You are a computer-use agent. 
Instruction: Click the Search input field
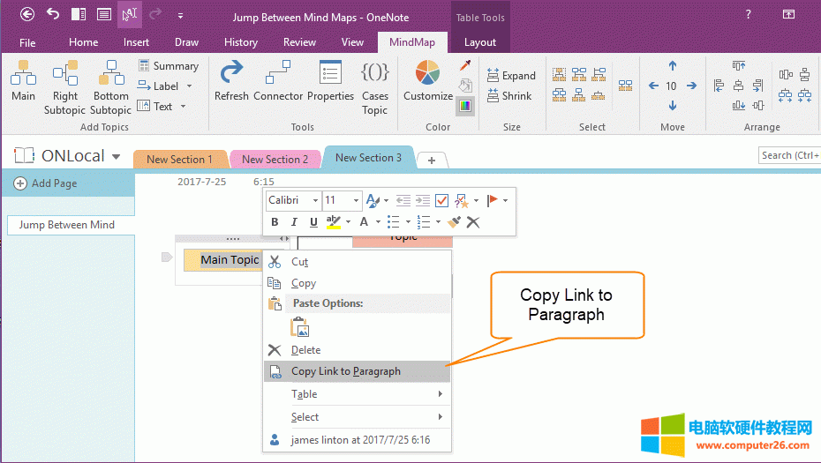(x=788, y=155)
